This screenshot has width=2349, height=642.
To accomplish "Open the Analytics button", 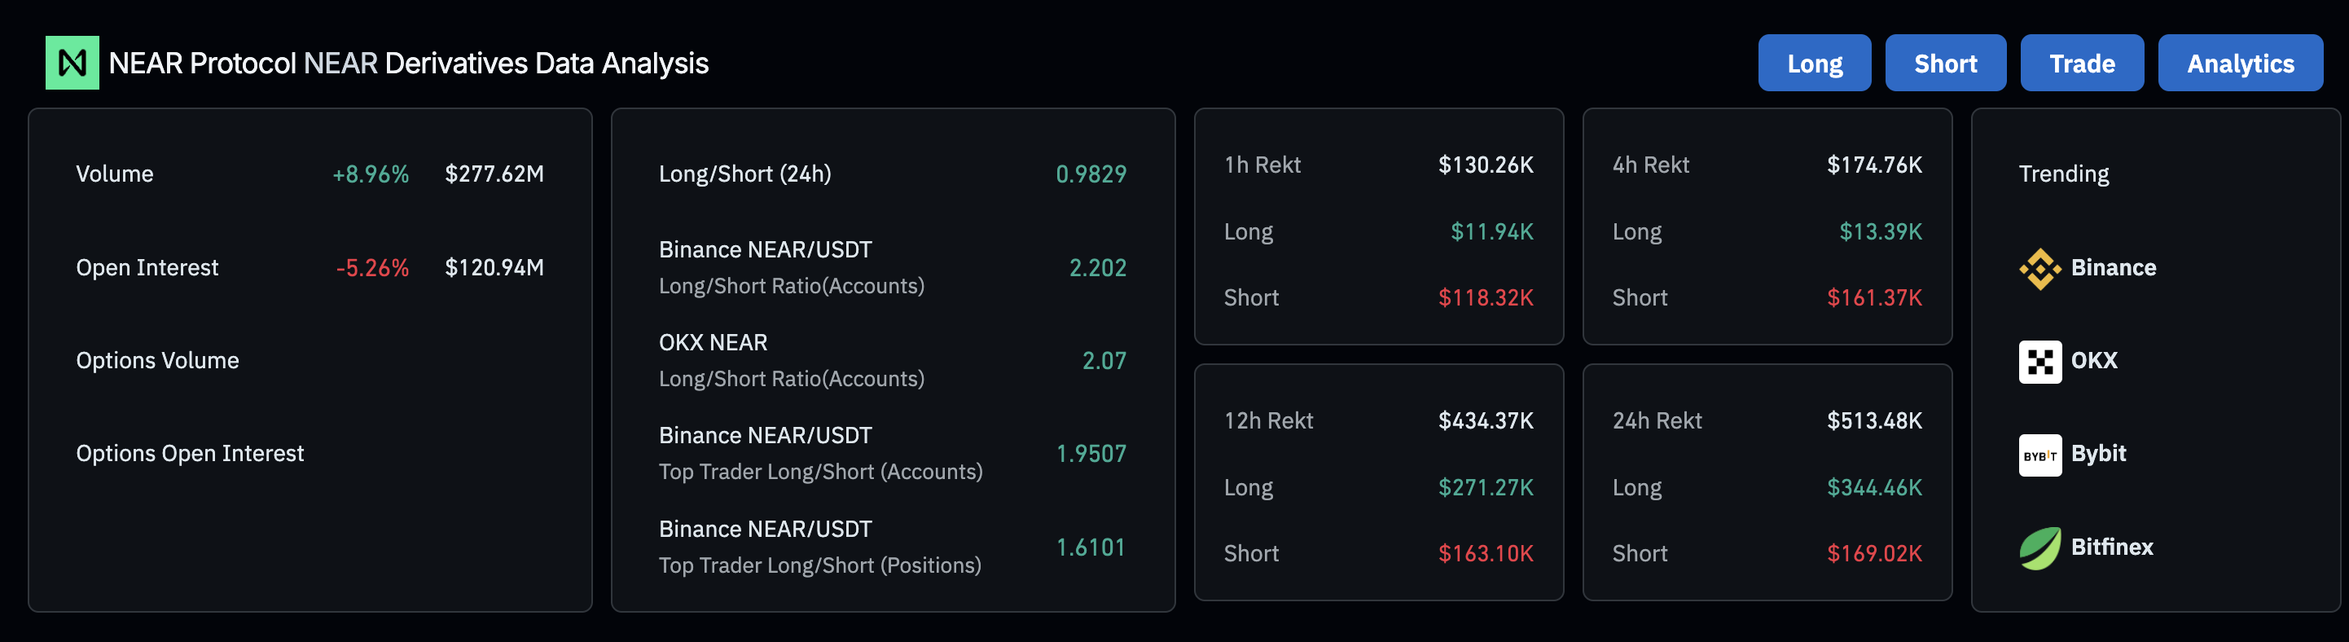I will click(2240, 63).
